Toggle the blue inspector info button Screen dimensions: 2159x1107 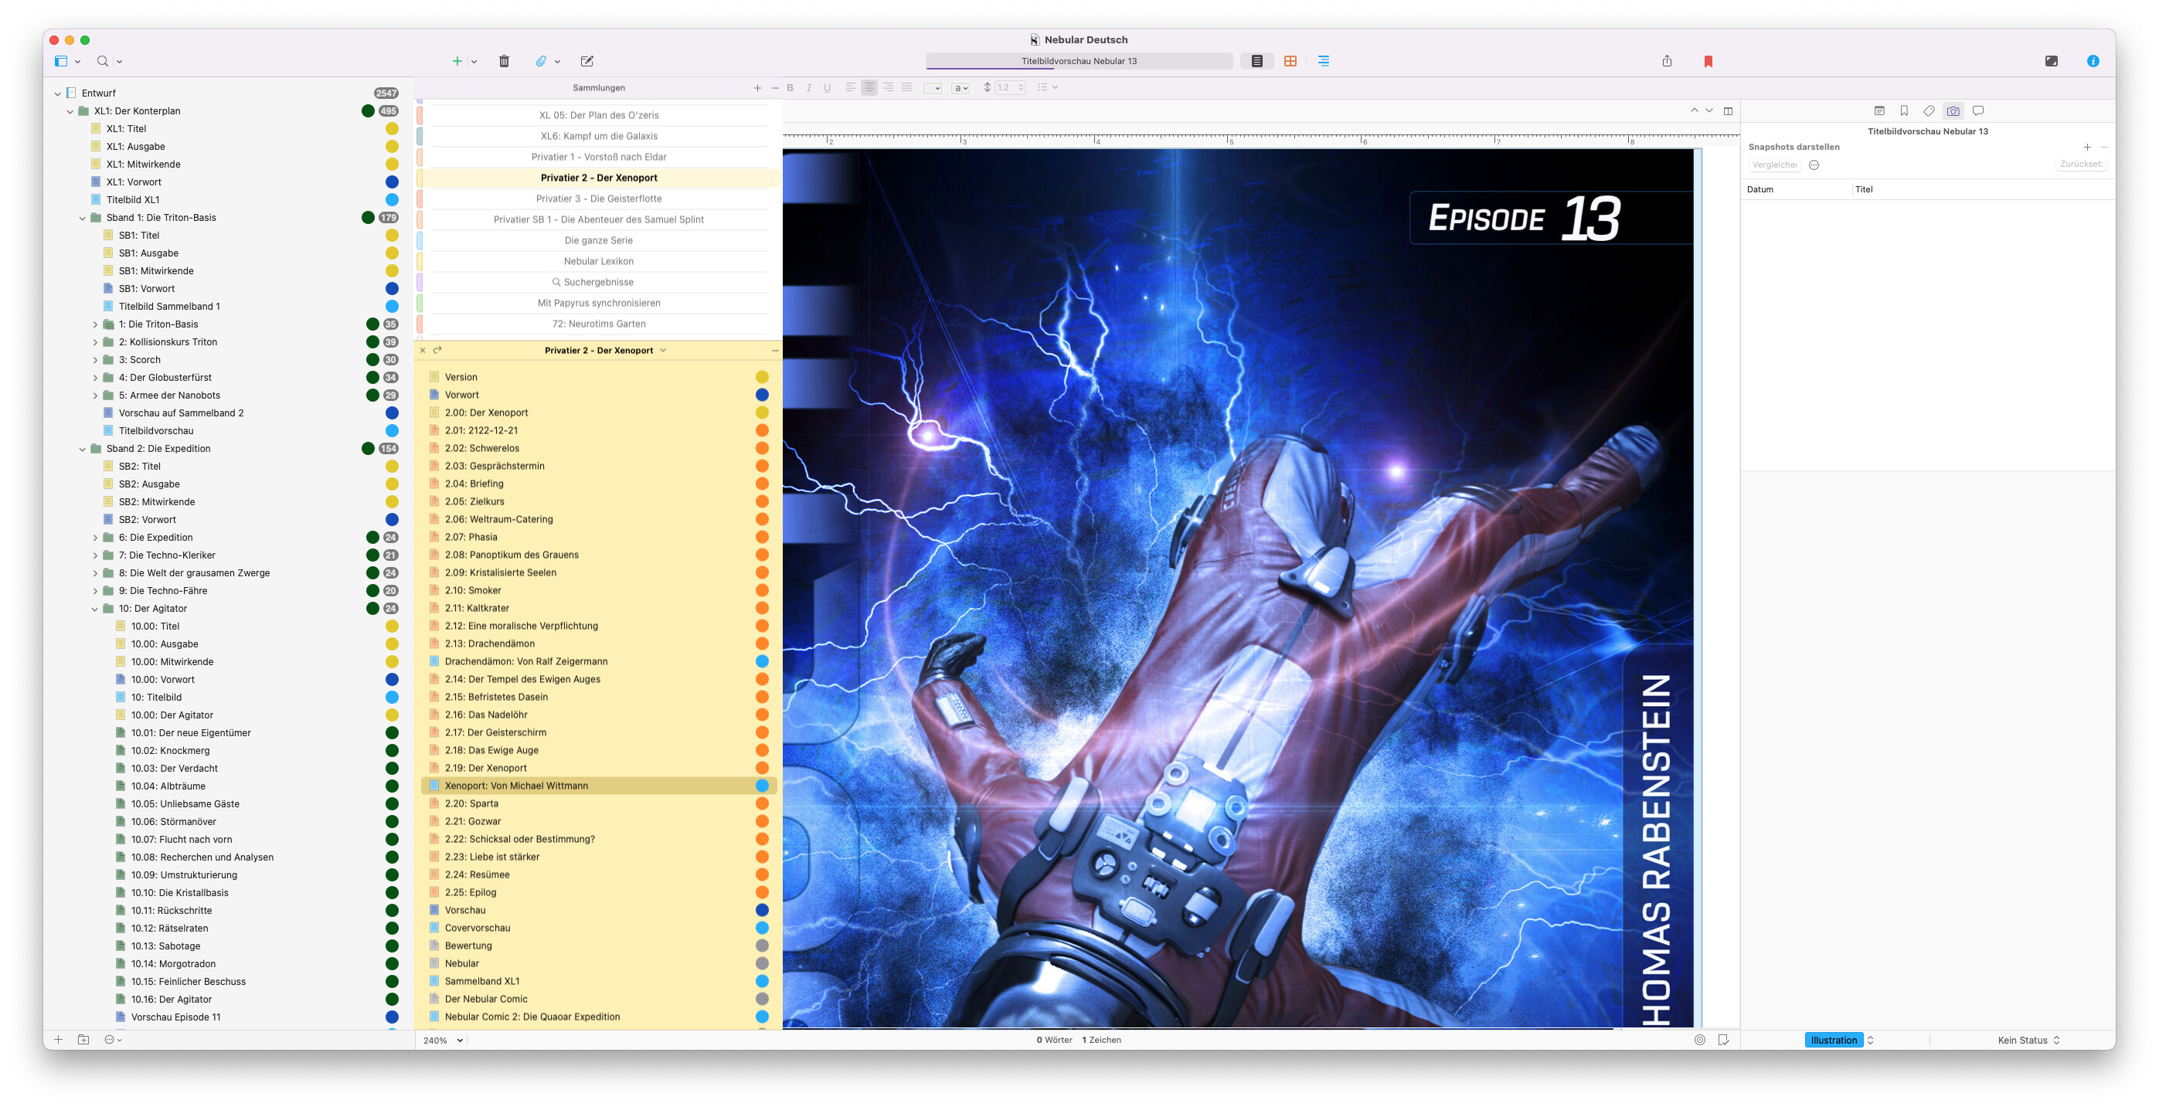2093,61
